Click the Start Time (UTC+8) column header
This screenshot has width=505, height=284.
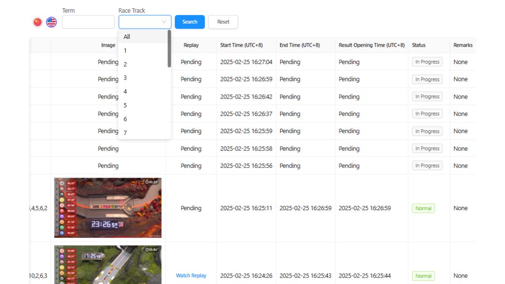click(x=242, y=45)
